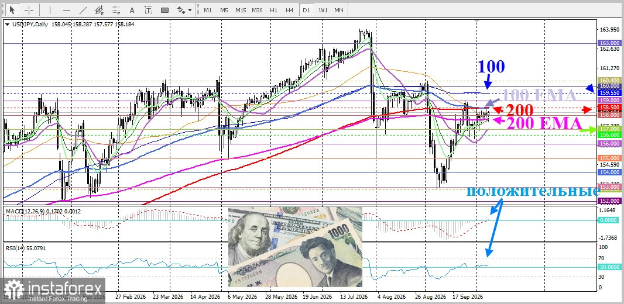Switch to W1 weekly timeframe
The height and width of the screenshot is (304, 624).
coord(323,10)
